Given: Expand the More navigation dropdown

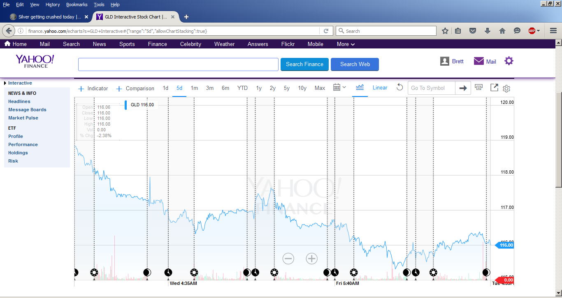Looking at the screenshot, I should click(346, 44).
